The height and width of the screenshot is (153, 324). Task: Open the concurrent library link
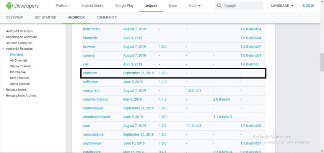pos(91,91)
